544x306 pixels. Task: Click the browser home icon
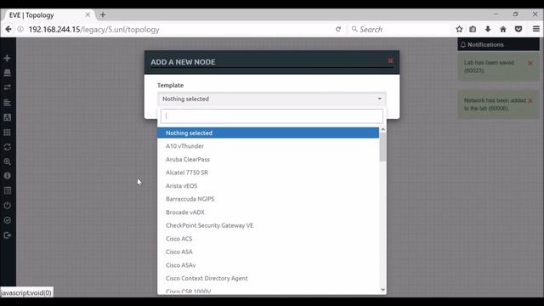click(503, 29)
